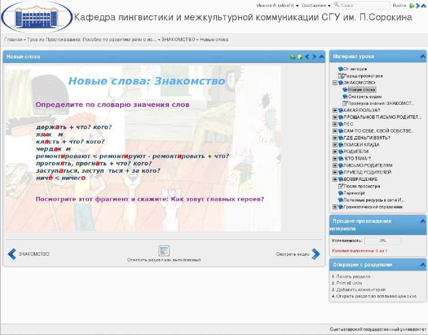Click Печать раздела operation

353,277
